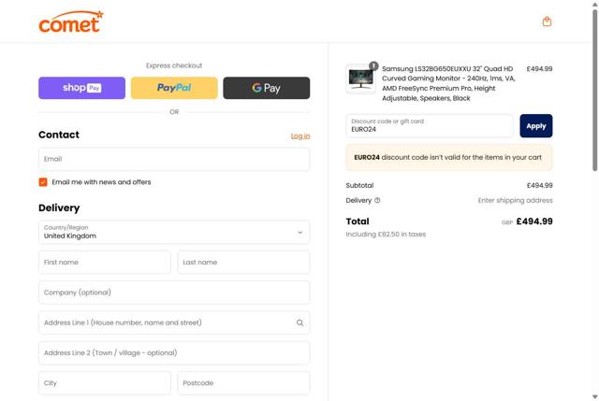The height and width of the screenshot is (401, 599).
Task: Click into the Address Line 2 field
Action: [174, 353]
